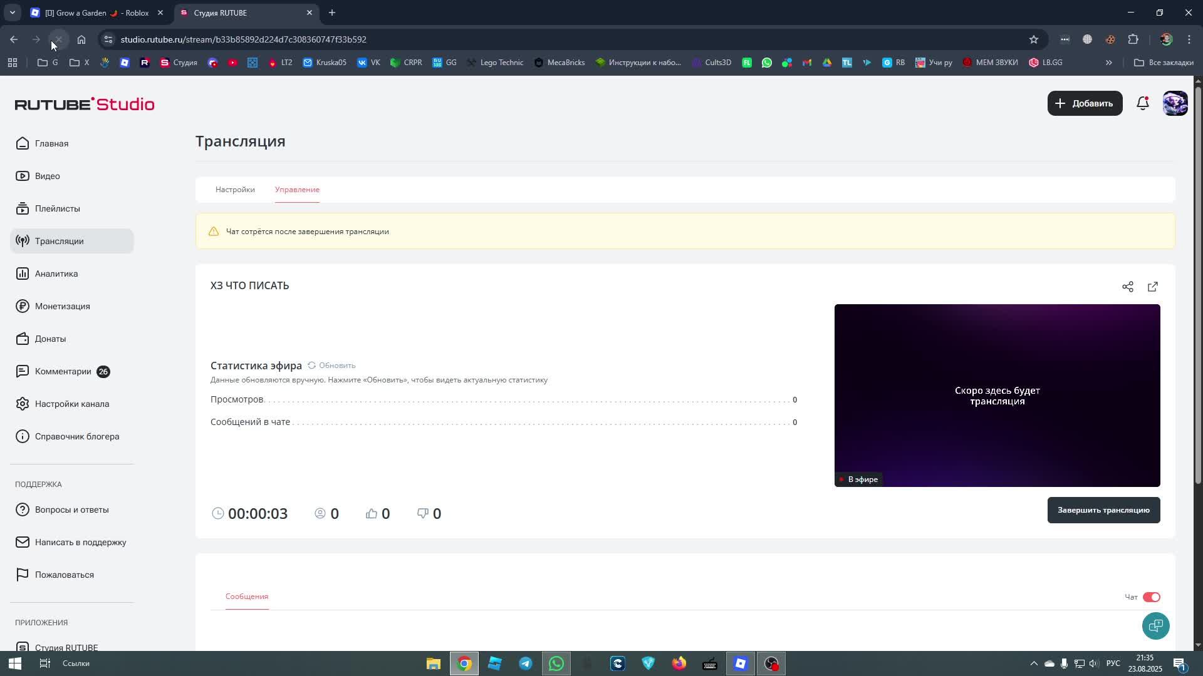Click the RUTUBE Studio logo
This screenshot has height=676, width=1203.
click(85, 104)
